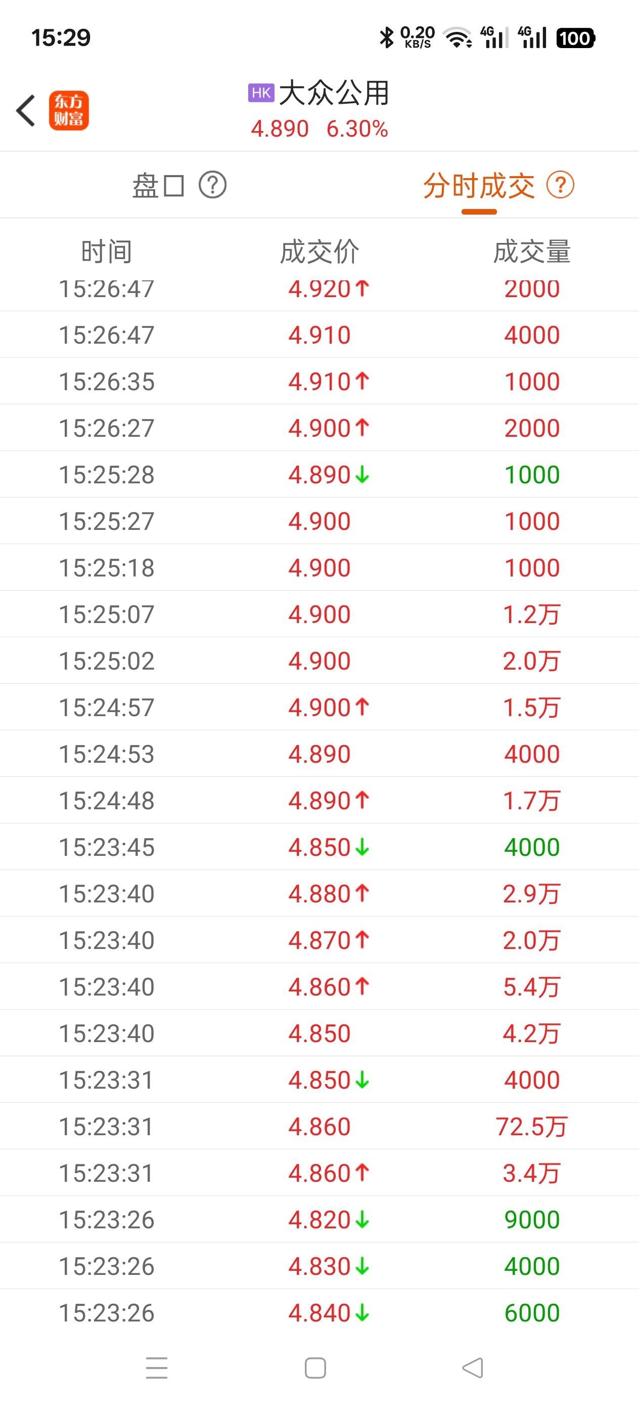The image size is (639, 1407).
Task: Tap the 大众公用 stock title
Action: pyautogui.click(x=335, y=93)
